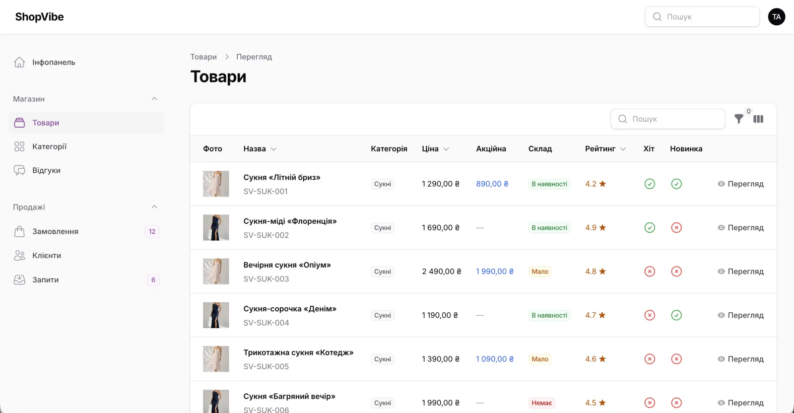The image size is (794, 413).
Task: Open Відгуки in the sidebar
Action: pyautogui.click(x=86, y=170)
